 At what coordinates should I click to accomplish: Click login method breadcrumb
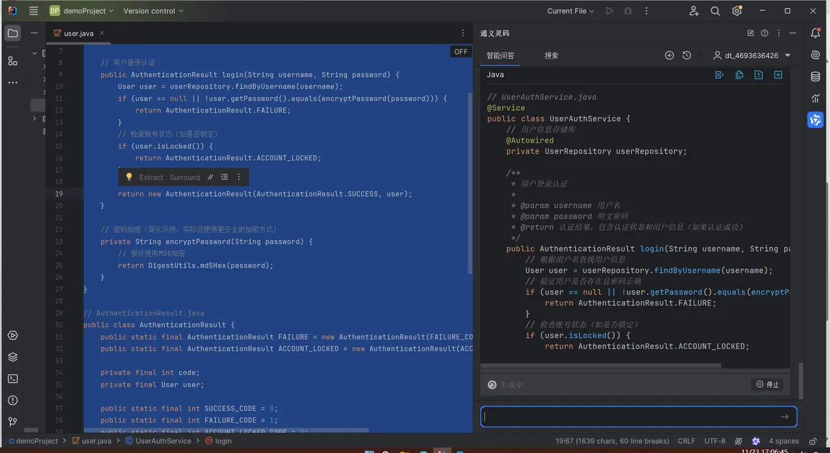tap(218, 441)
